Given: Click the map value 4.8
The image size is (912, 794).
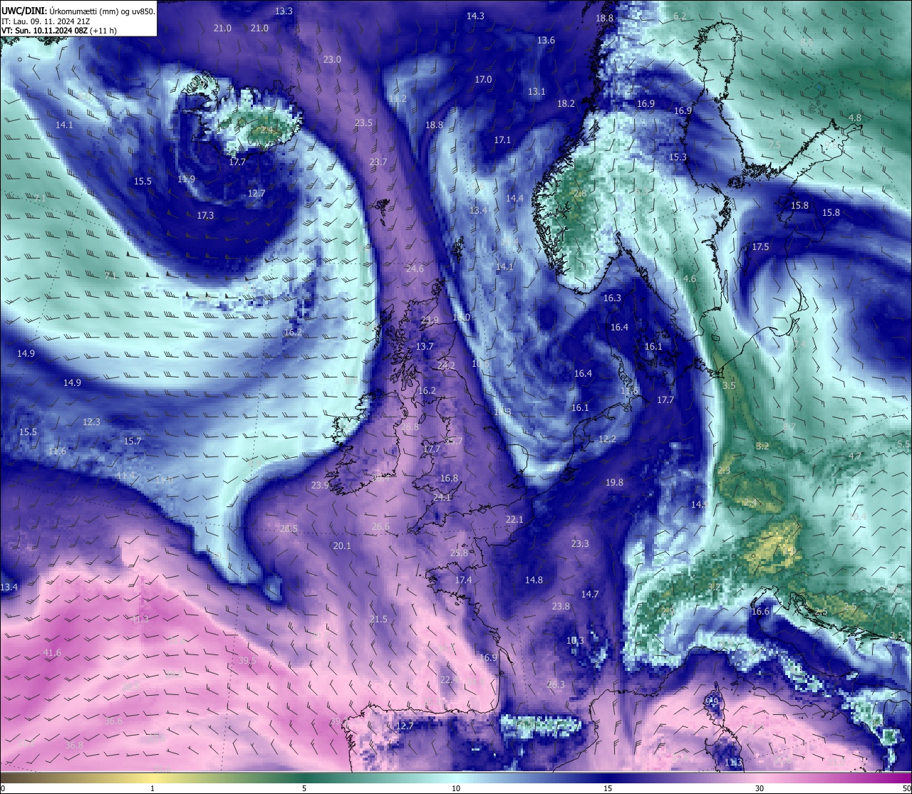Looking at the screenshot, I should [x=855, y=118].
